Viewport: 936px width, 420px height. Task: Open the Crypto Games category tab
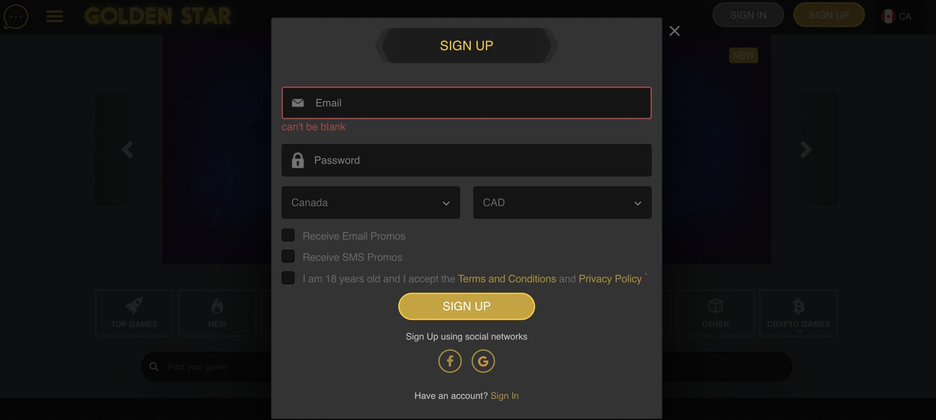pyautogui.click(x=798, y=313)
